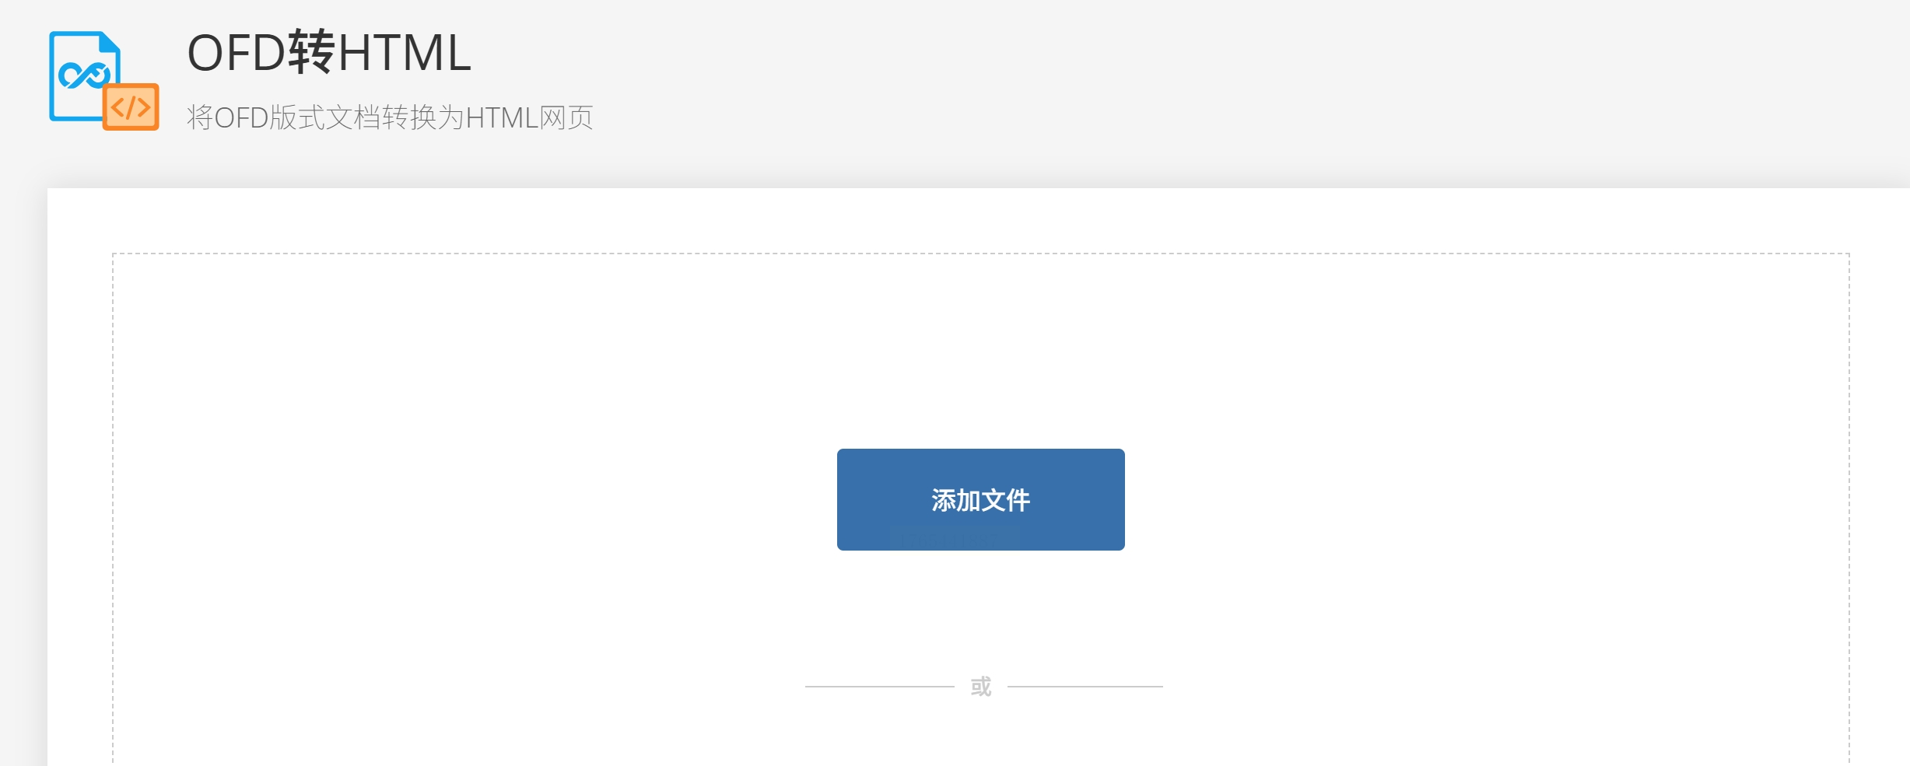Click the "</>" code brackets symbol
1910x766 pixels.
[x=131, y=107]
